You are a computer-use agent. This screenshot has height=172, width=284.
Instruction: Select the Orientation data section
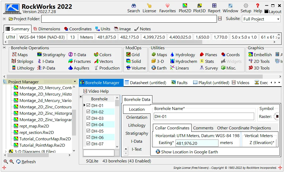tap(137, 117)
